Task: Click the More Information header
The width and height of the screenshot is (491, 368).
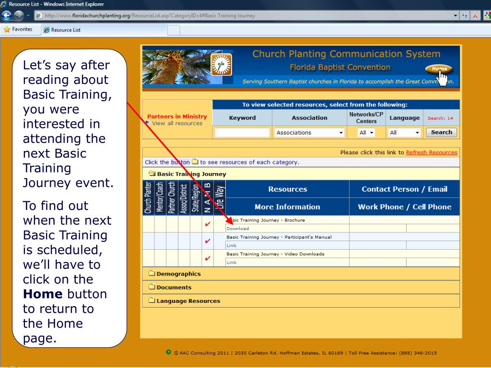Action: (x=288, y=207)
